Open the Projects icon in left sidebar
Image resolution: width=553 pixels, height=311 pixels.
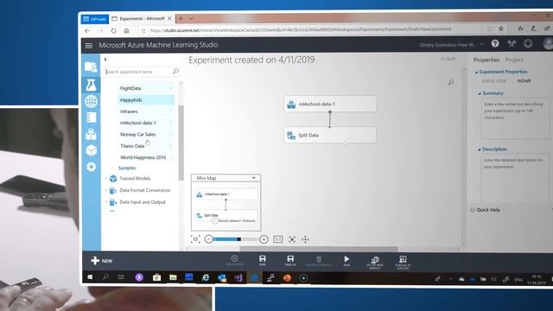pos(91,67)
